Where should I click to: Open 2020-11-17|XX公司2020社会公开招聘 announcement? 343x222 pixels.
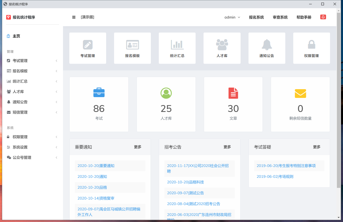[198, 169]
